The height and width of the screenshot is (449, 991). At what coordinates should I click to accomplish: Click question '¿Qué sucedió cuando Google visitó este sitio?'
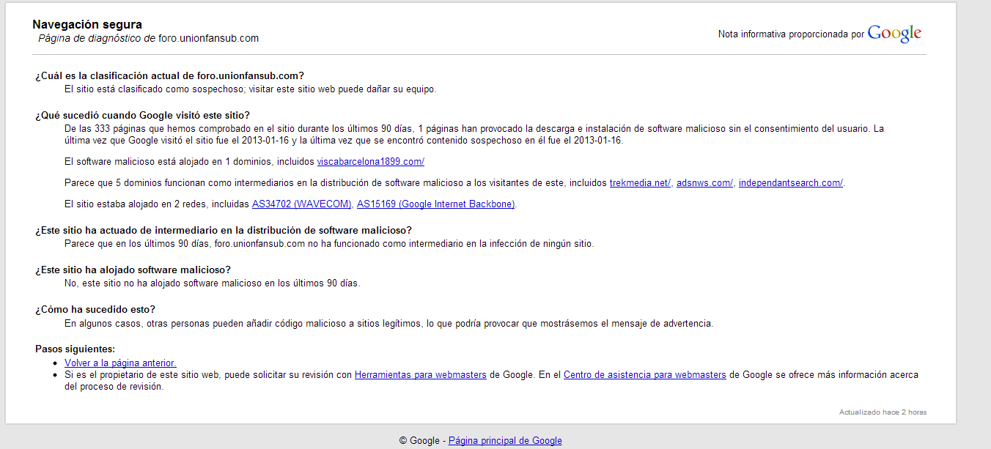click(142, 115)
